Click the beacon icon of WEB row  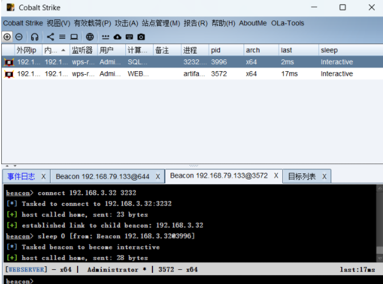tap(9, 73)
